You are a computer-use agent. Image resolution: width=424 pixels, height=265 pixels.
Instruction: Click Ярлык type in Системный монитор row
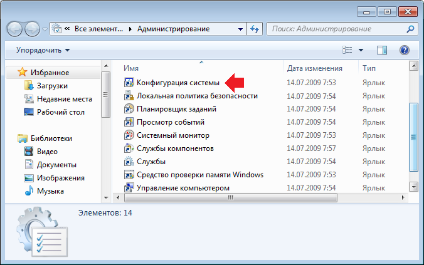point(374,135)
